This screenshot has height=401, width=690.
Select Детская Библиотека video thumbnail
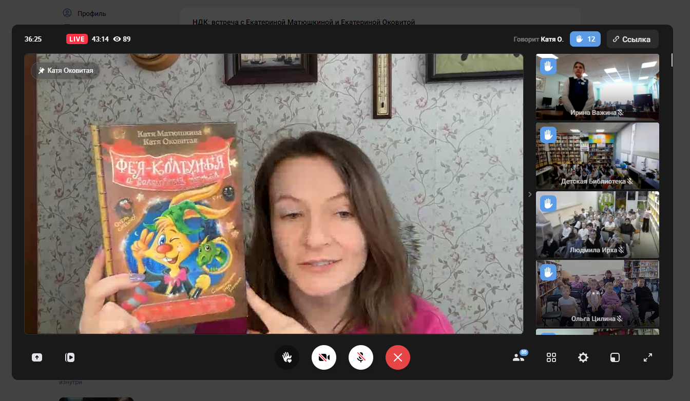tap(597, 156)
